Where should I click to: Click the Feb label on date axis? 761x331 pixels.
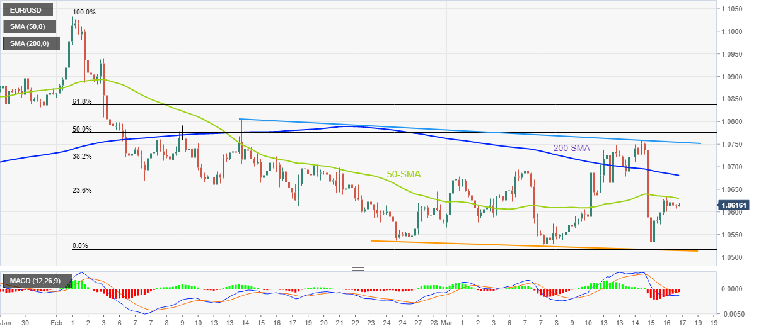coord(57,322)
